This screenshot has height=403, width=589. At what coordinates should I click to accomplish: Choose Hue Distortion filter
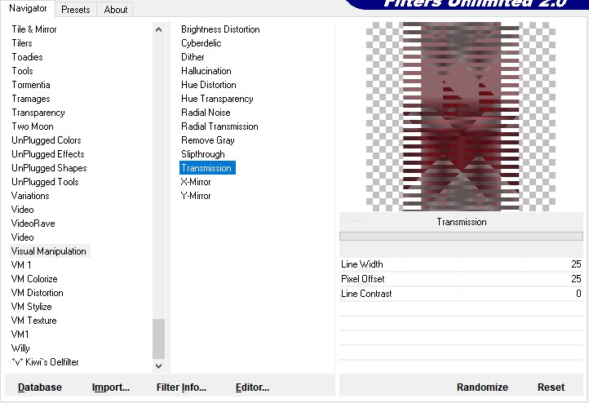tap(209, 85)
